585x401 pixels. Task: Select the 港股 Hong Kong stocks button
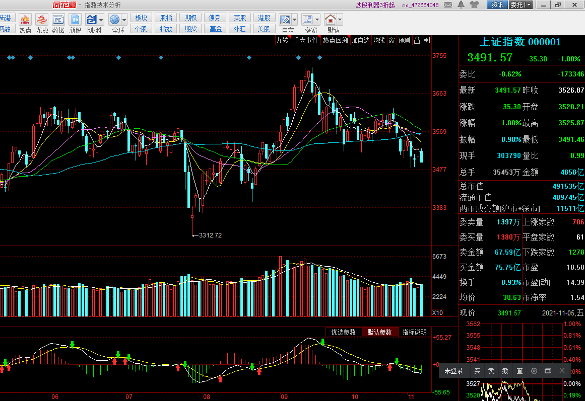coord(264,18)
